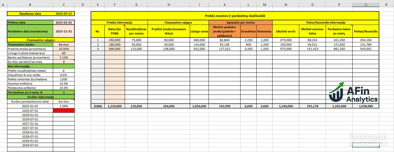Click the SUMA row label
This screenshot has height=152, width=394.
98,106
